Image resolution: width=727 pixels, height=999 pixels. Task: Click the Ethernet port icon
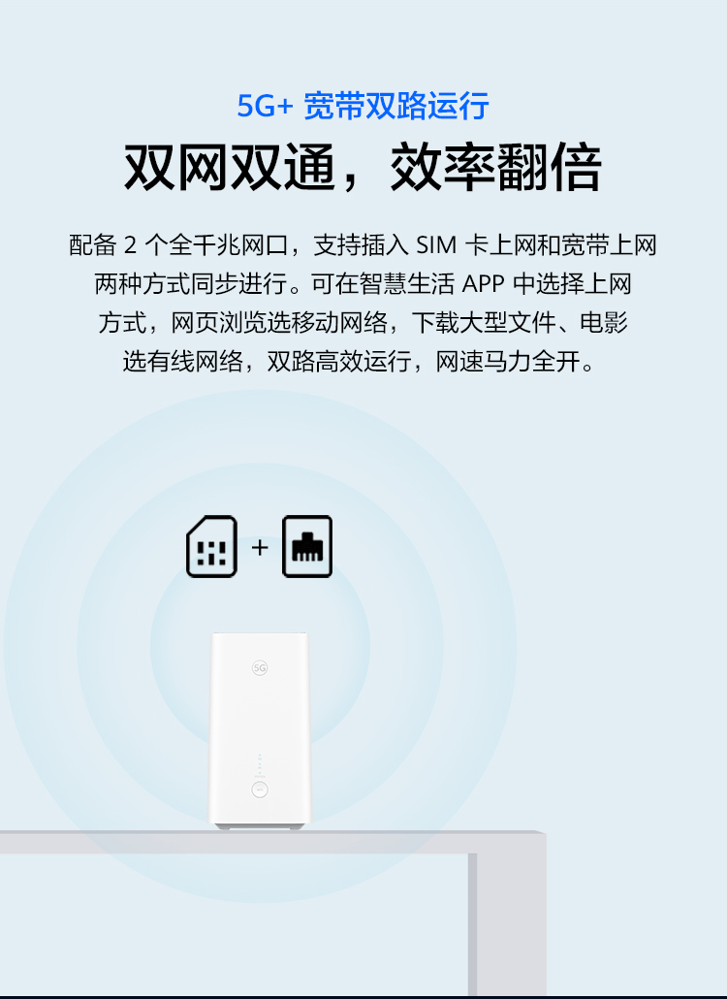[x=307, y=547]
